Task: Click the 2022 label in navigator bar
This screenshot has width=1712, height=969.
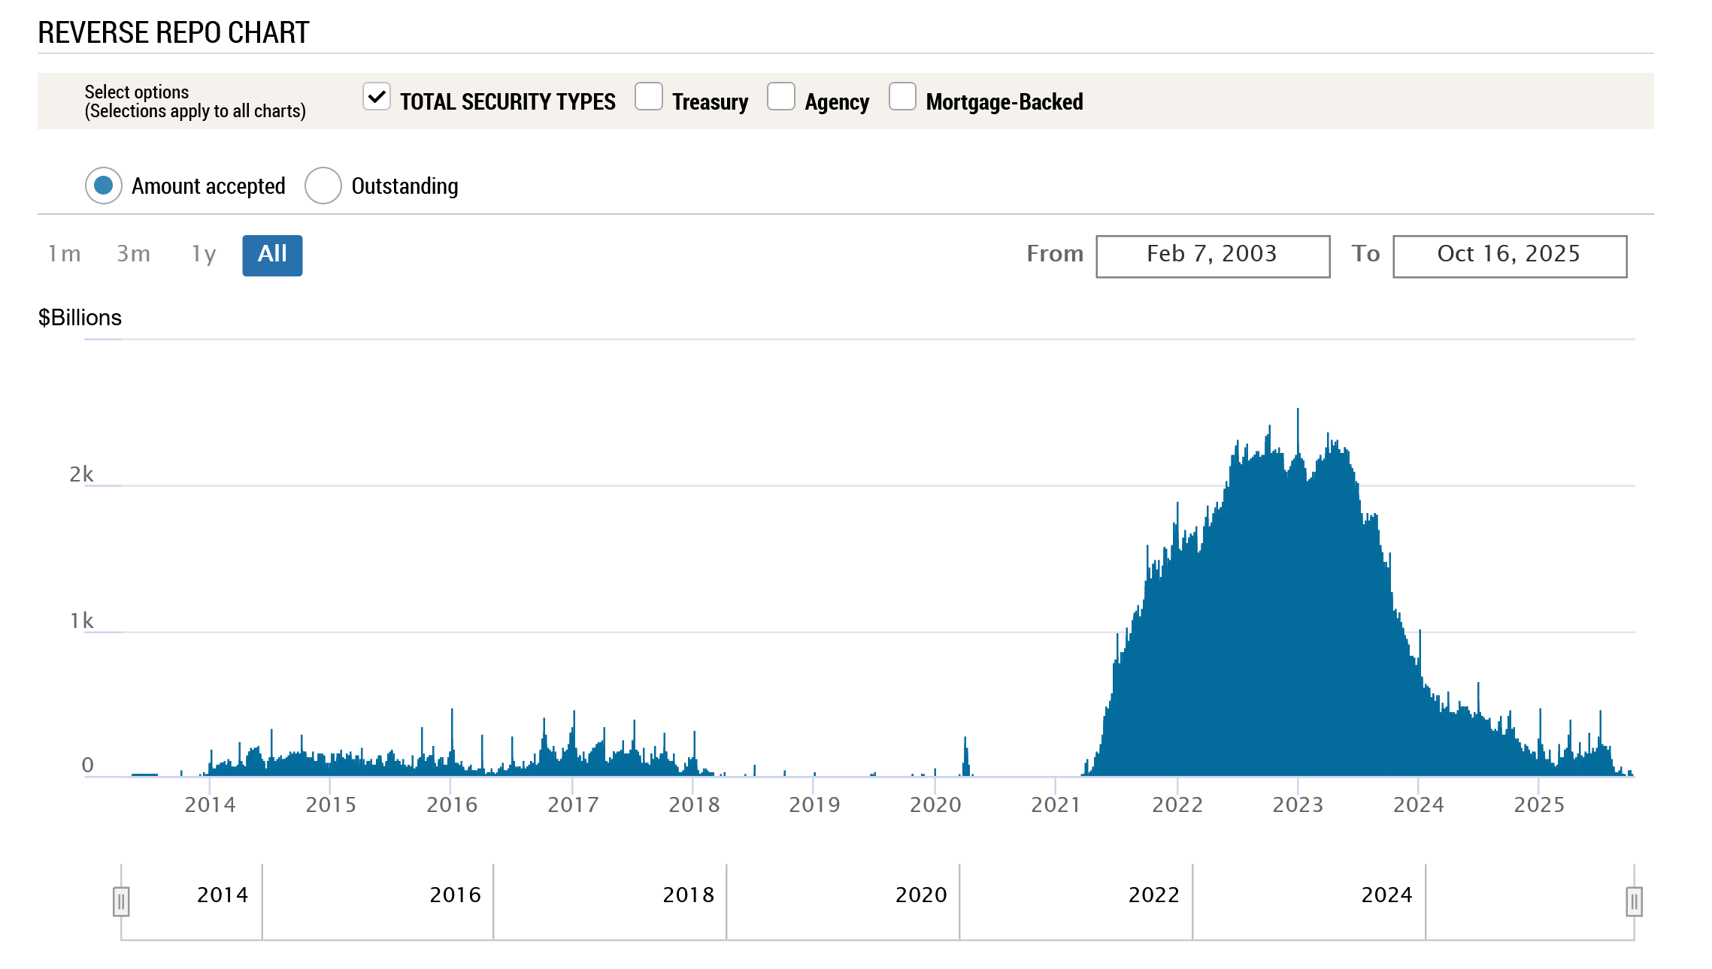Action: point(1153,895)
